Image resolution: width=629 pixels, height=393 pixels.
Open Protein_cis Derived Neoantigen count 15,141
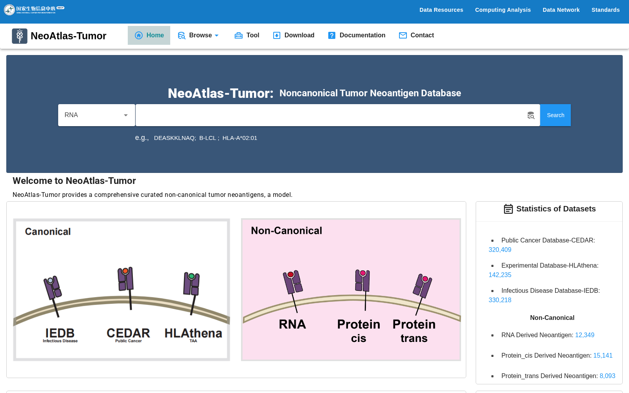[x=603, y=356]
